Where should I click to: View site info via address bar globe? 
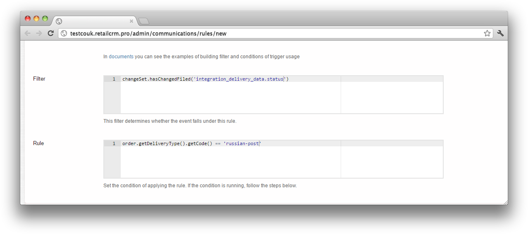(64, 33)
